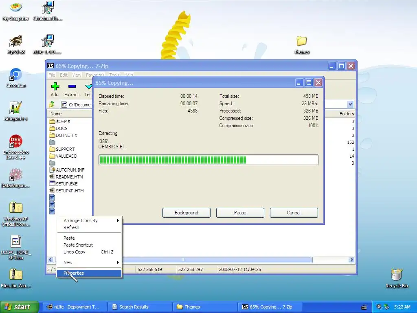The image size is (417, 313).
Task: Click Refresh in context menu
Action: pos(89,227)
